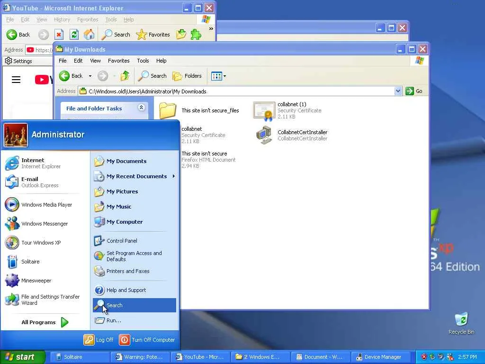Click Home icon in Internet Explorer
485x364 pixels.
pyautogui.click(x=89, y=35)
